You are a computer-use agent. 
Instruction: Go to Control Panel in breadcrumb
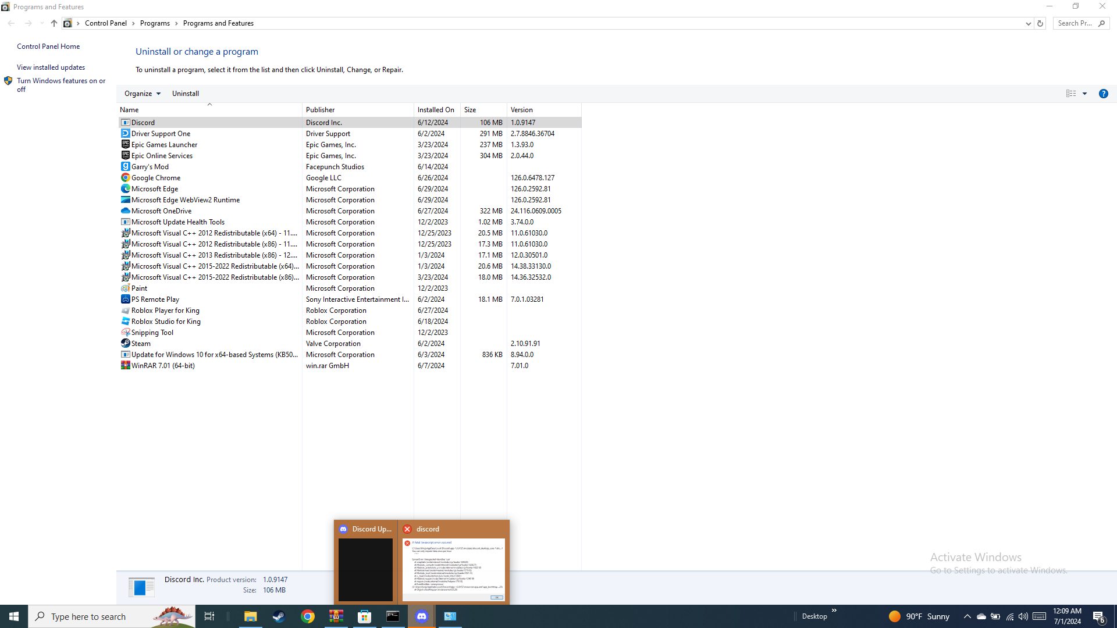tap(106, 23)
